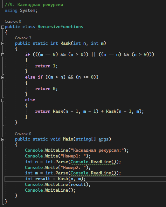Click 'Kask(n - 1, m - 1)' recursive call
This screenshot has width=166, height=207.
[76, 111]
